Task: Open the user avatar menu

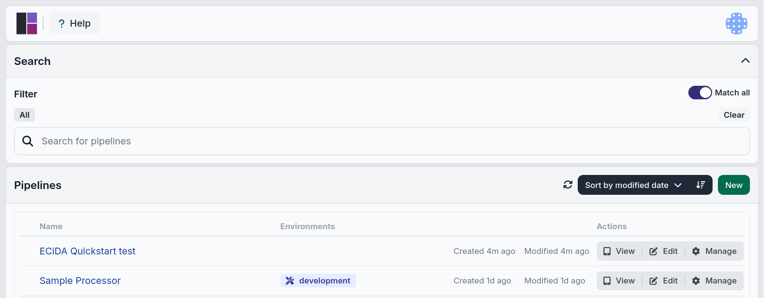Action: click(736, 23)
